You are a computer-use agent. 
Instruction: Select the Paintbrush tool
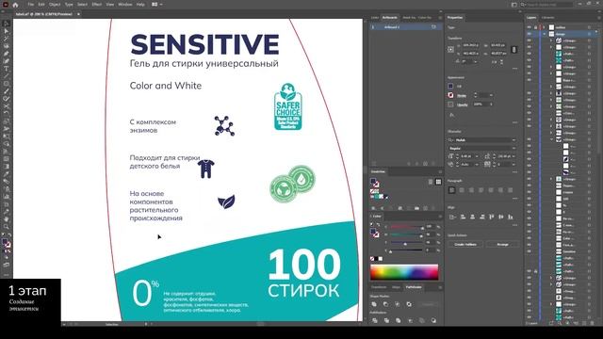click(7, 91)
